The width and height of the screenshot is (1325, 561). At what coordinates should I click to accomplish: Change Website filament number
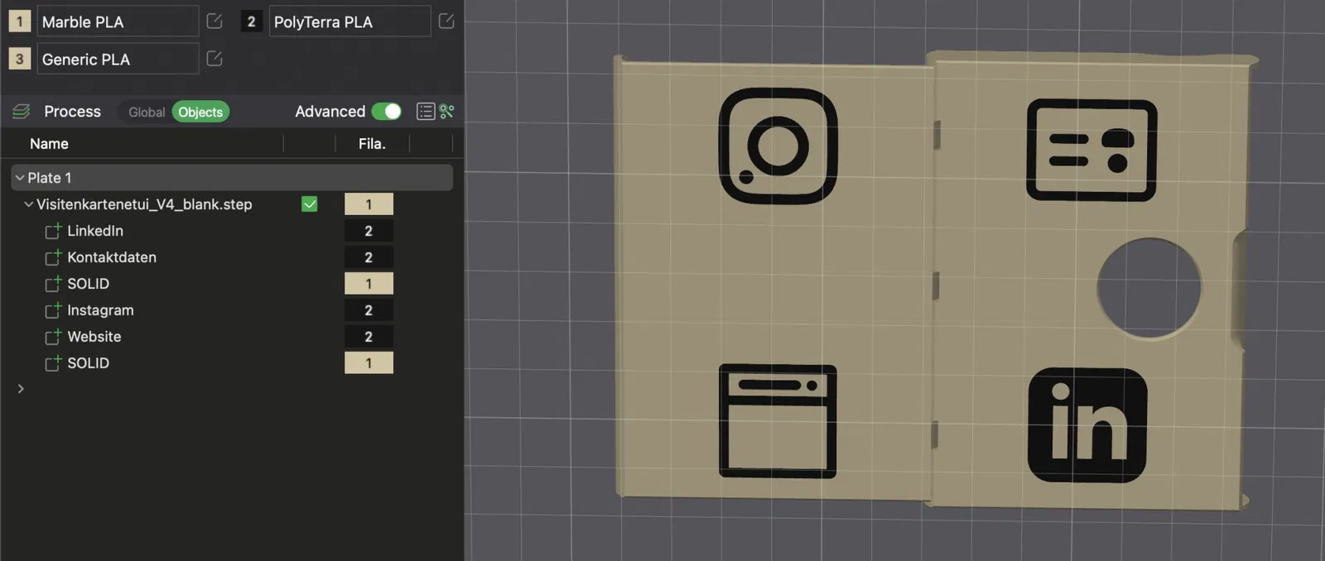[x=369, y=337]
